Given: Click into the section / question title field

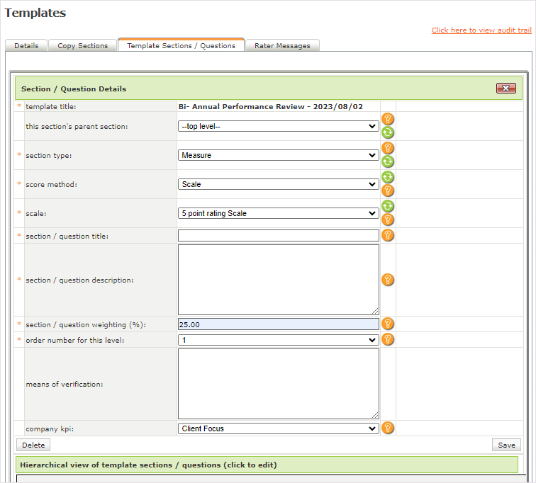Looking at the screenshot, I should click(278, 236).
